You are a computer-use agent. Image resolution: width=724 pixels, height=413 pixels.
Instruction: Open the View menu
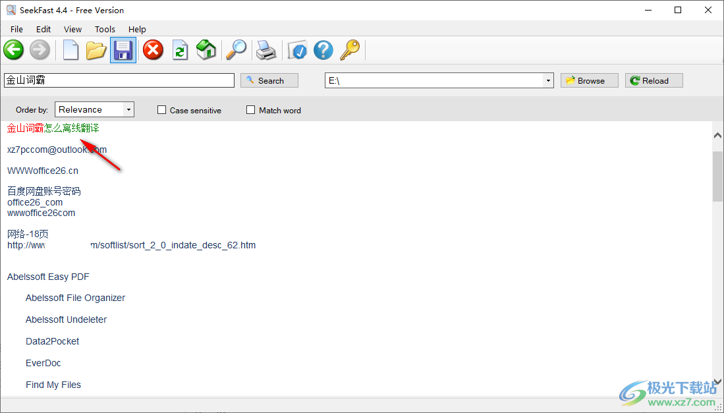(x=72, y=29)
